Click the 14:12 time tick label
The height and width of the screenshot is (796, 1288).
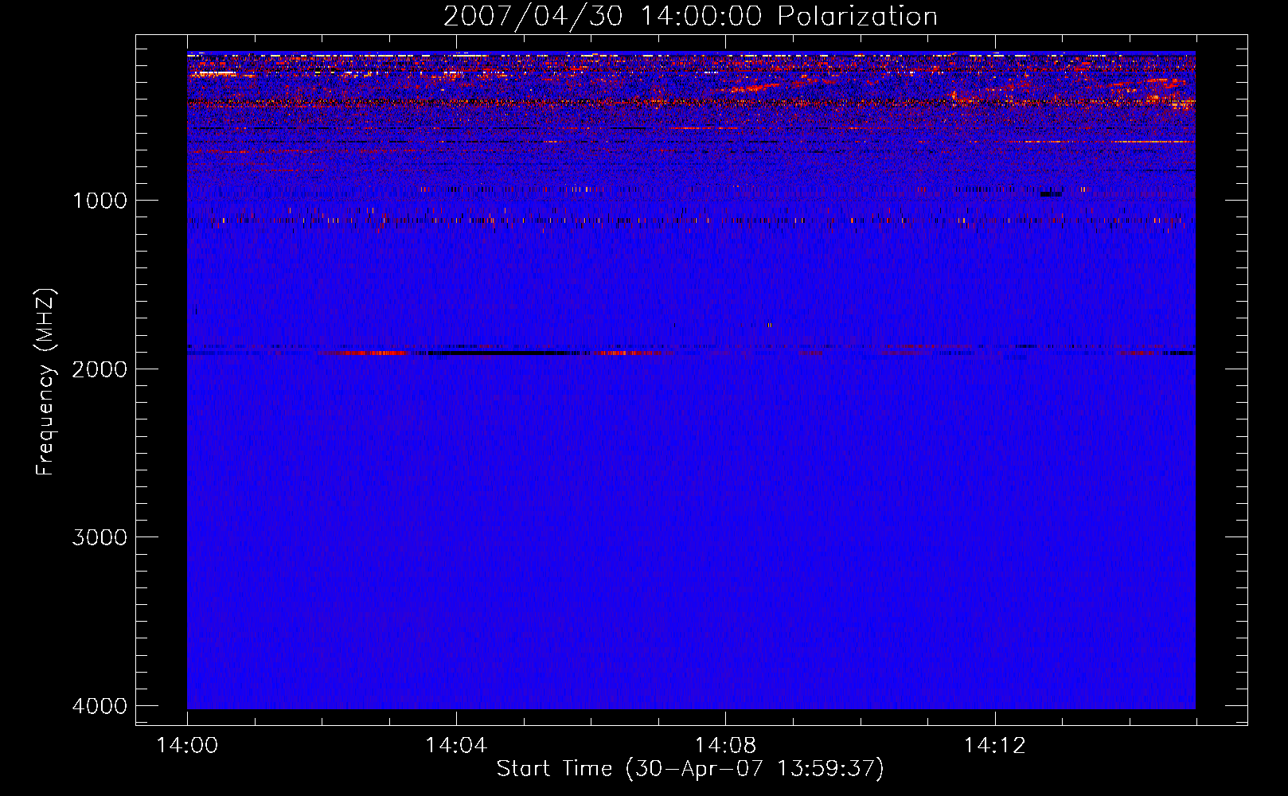[994, 746]
